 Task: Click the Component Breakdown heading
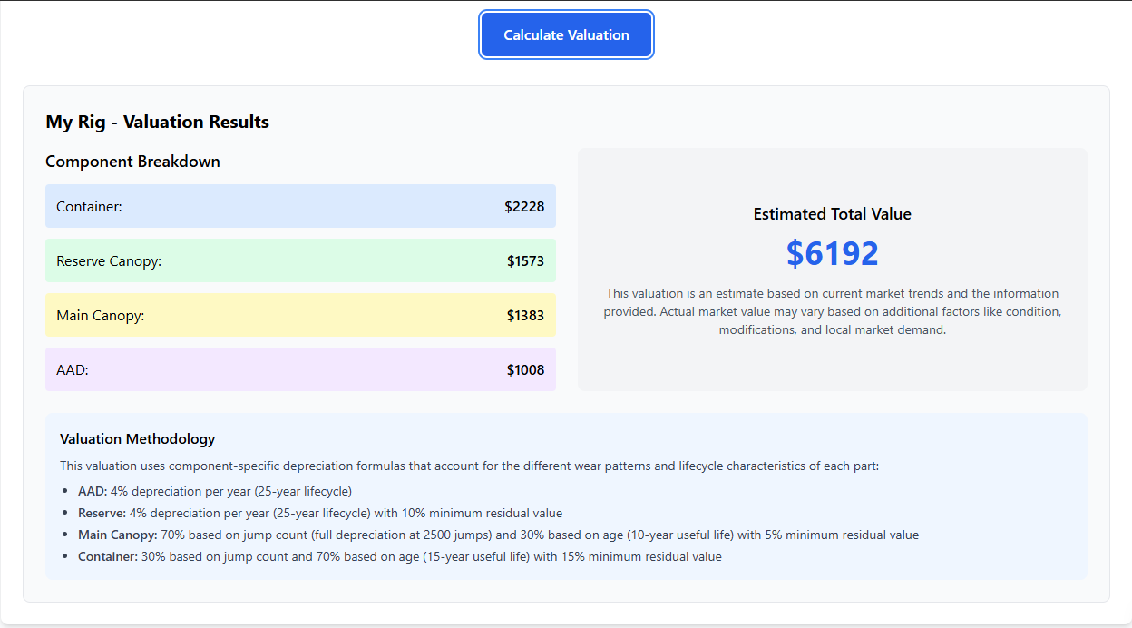point(132,162)
